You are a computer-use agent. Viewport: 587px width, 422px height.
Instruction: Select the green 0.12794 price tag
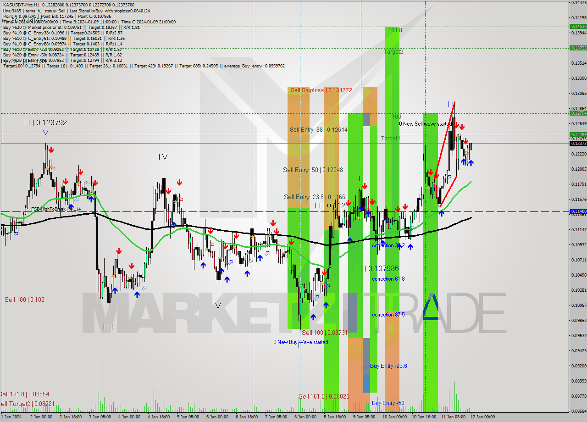click(578, 113)
